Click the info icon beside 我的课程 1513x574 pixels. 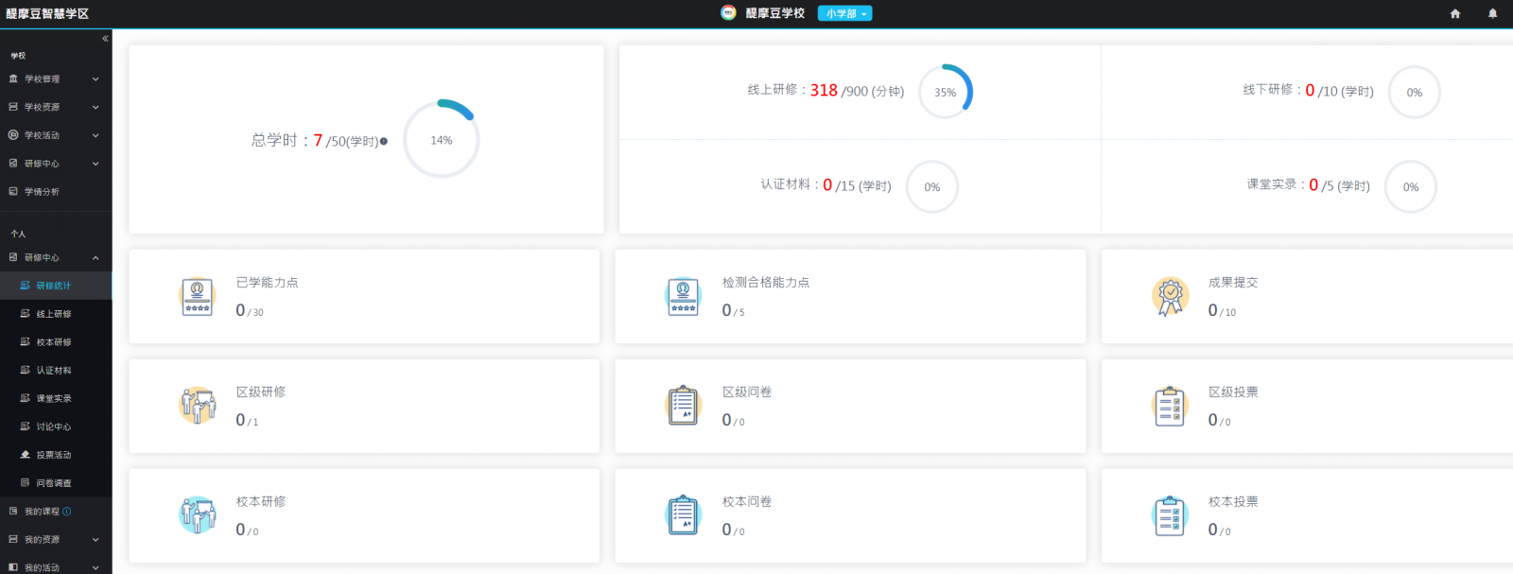point(67,512)
